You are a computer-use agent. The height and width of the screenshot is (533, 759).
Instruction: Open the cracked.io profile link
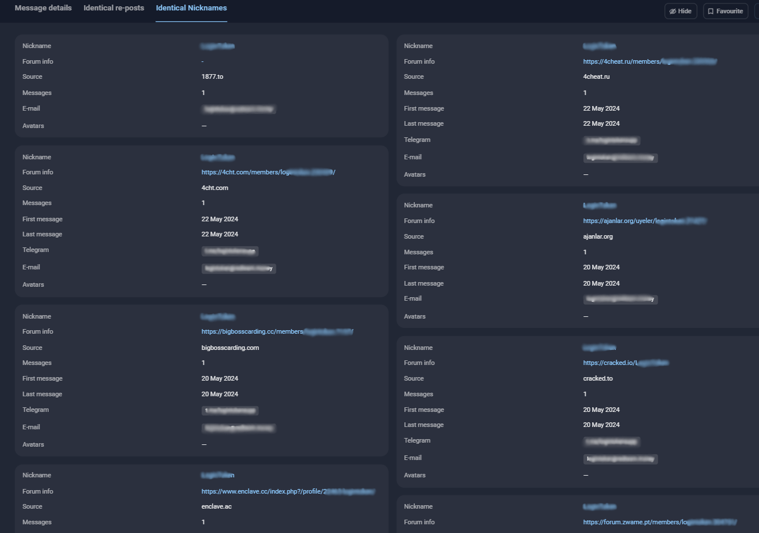tap(626, 363)
